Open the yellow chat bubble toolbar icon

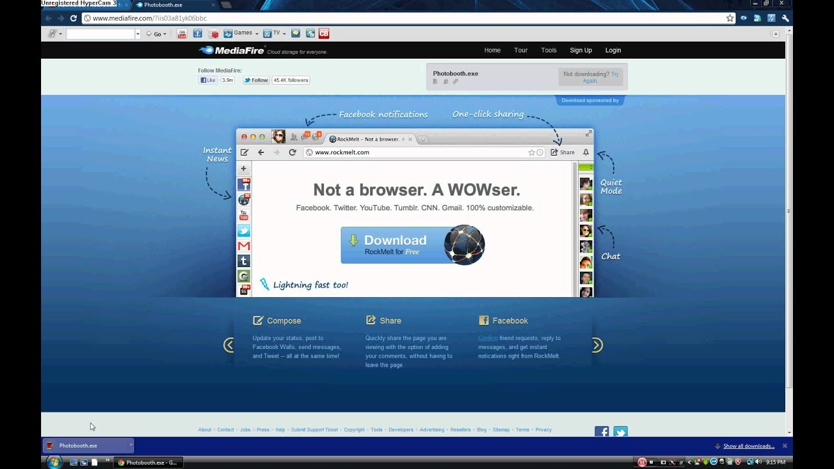tap(296, 33)
